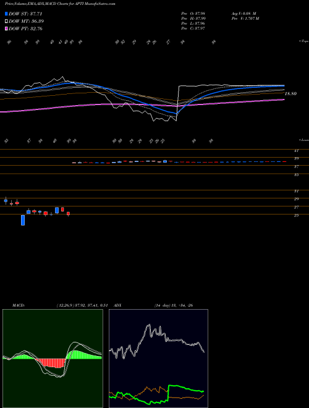
Task: Click the 'Pre L: 37.96' value
Action: pos(193,23)
